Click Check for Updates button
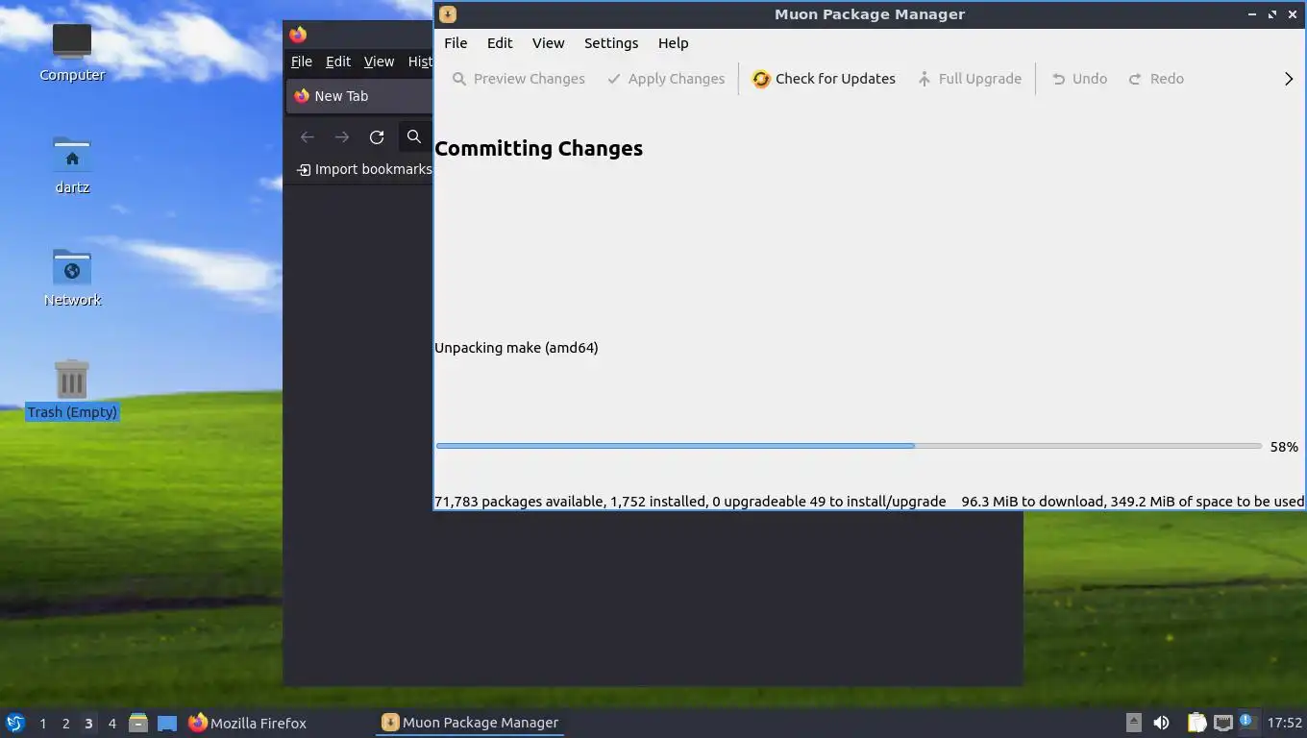 click(x=824, y=79)
